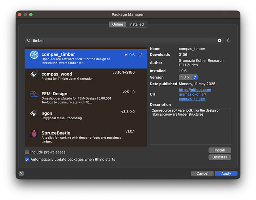Click the FEM-Design package icon
This screenshot has height=200, width=256.
(x=34, y=94)
